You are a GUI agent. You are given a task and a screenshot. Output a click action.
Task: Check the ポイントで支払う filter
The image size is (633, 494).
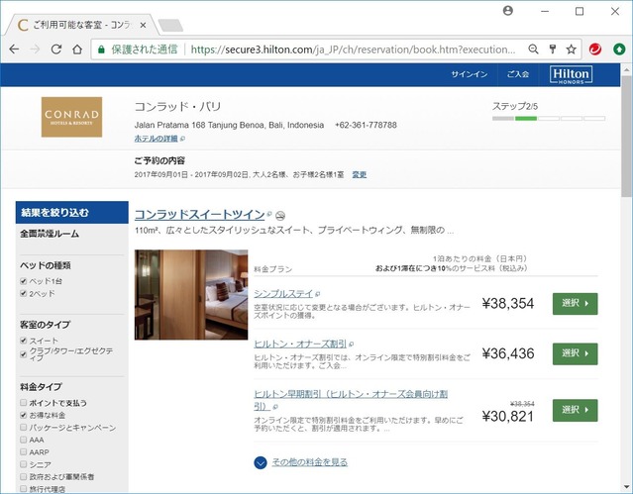point(24,403)
